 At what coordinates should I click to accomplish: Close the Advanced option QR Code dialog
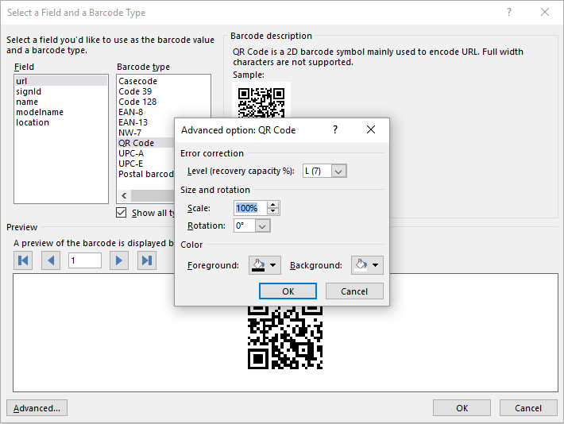[371, 129]
